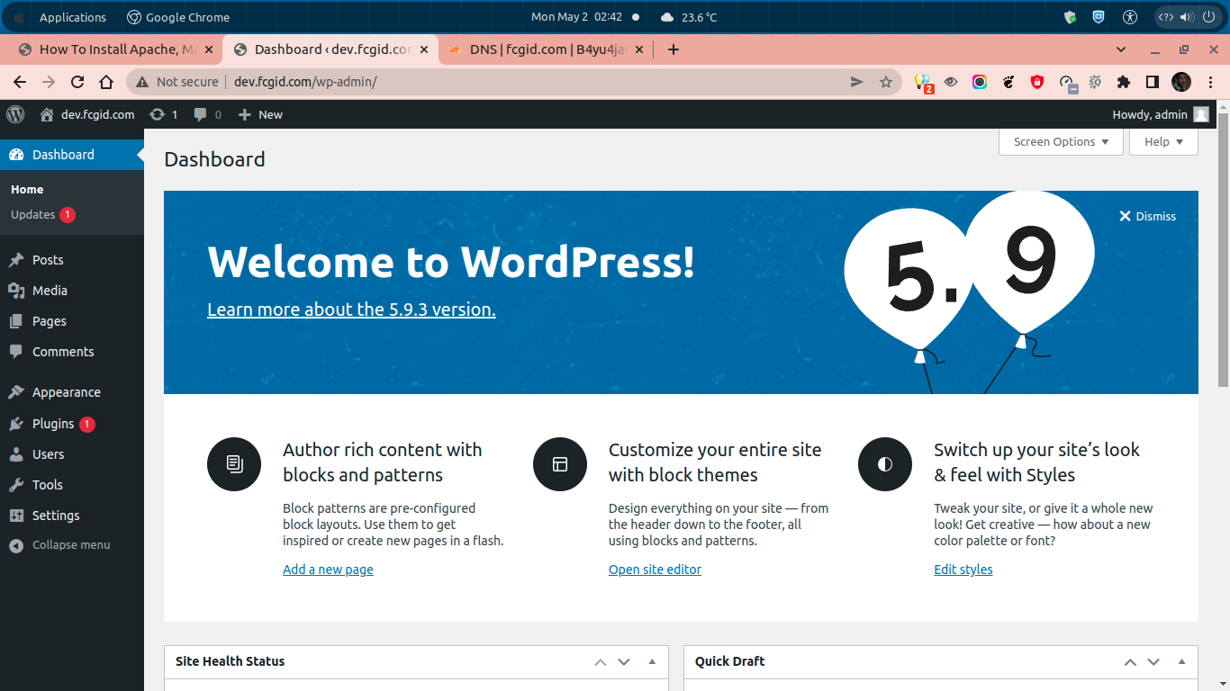Go back in Chrome
This screenshot has height=691, width=1230.
pyautogui.click(x=20, y=82)
